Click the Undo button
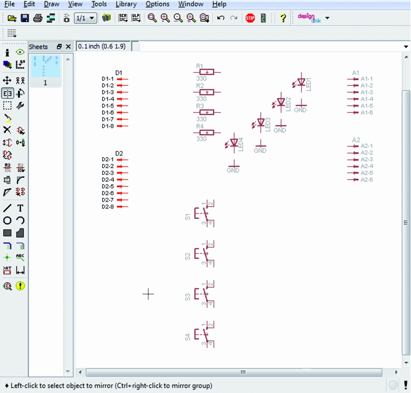Screen dimensions: 411x393 coord(221,18)
